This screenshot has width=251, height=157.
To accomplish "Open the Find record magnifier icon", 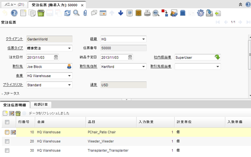I will (x=76, y=13).
